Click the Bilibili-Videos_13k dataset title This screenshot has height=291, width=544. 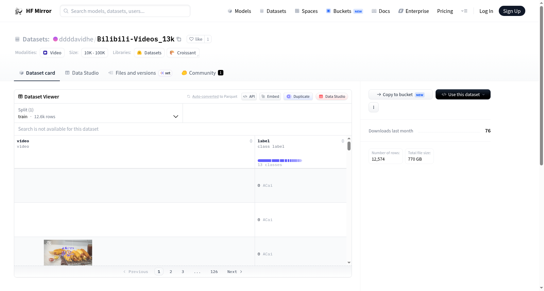tap(136, 39)
